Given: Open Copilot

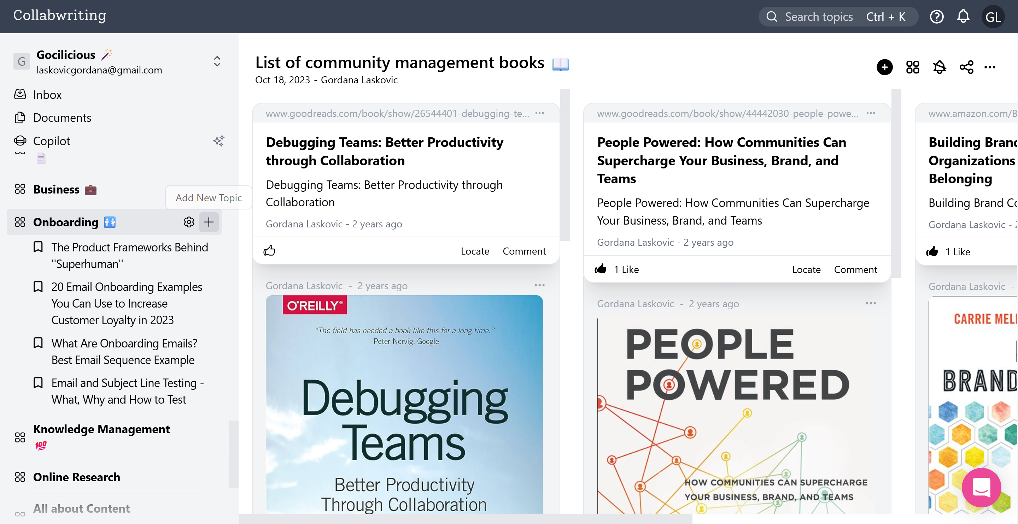Looking at the screenshot, I should (51, 141).
